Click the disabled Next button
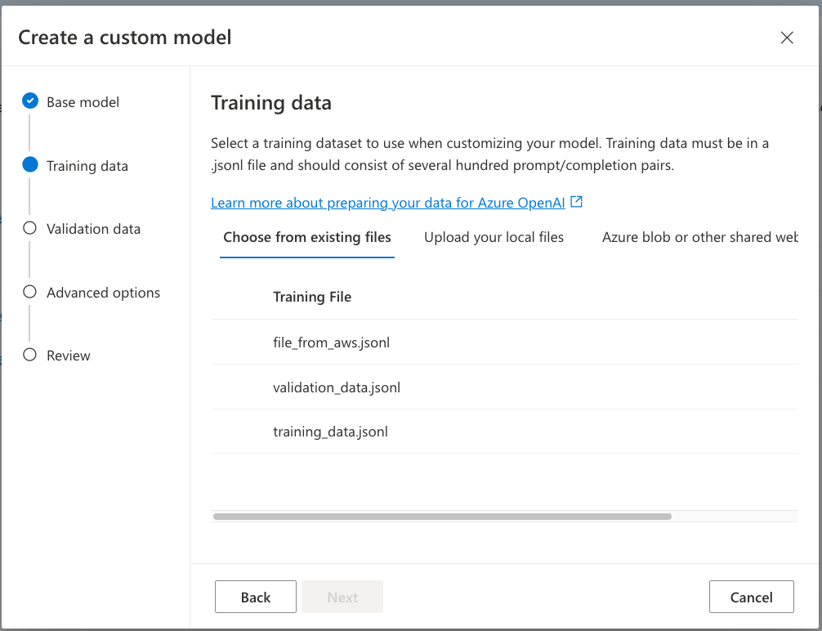 click(x=342, y=596)
